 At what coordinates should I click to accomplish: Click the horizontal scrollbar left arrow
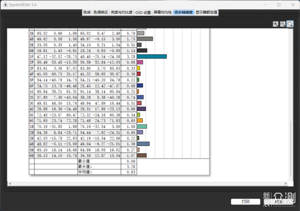click(10, 184)
